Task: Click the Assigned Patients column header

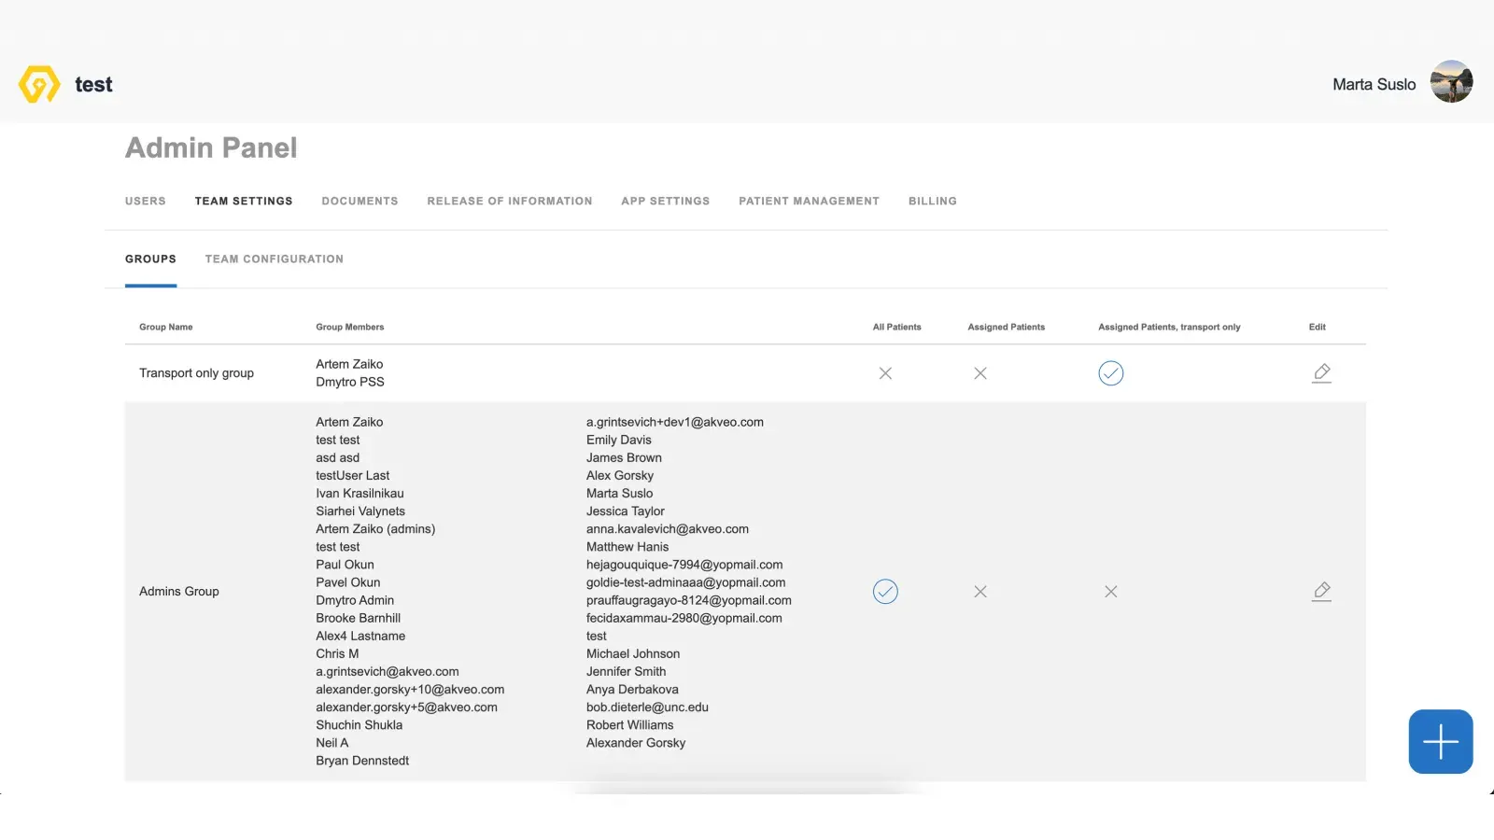Action: pyautogui.click(x=1006, y=327)
